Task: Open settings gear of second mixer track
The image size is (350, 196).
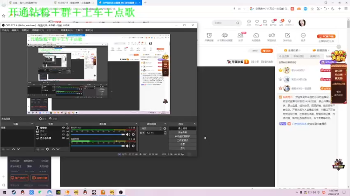Action: point(133,146)
